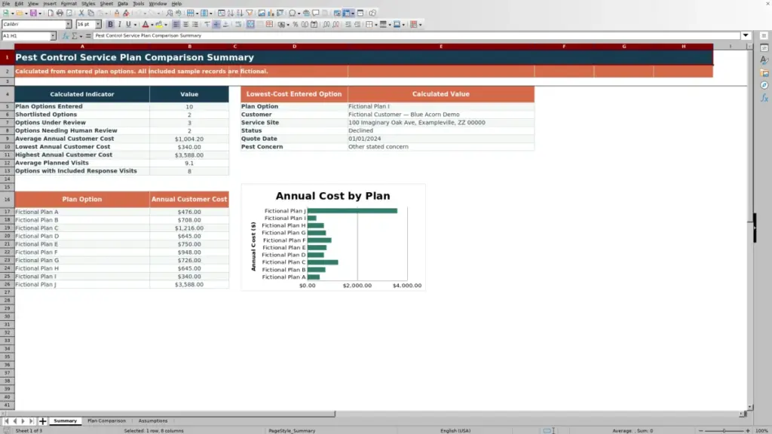Adjust the zoom slider in status bar
772x434 pixels.
click(x=724, y=430)
